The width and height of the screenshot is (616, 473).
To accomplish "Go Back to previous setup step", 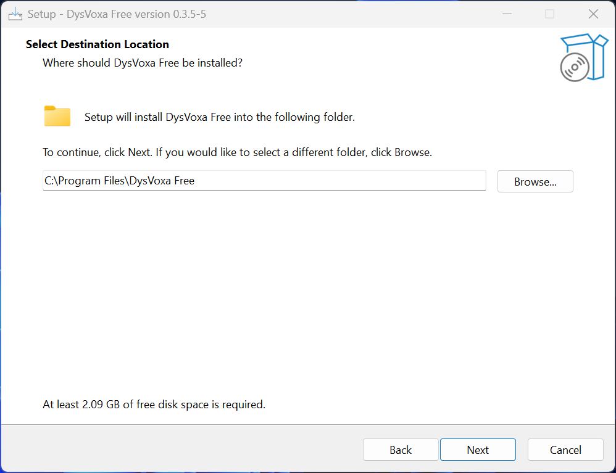I will (401, 450).
